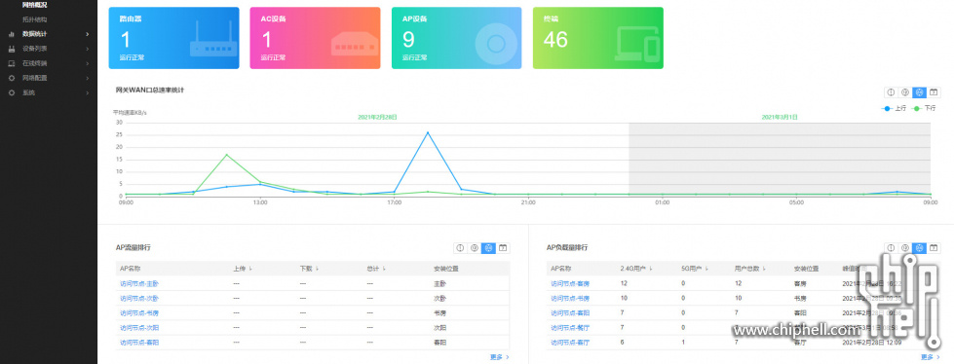Click the router icon on 路由器 card
The width and height of the screenshot is (954, 364).
(x=213, y=39)
